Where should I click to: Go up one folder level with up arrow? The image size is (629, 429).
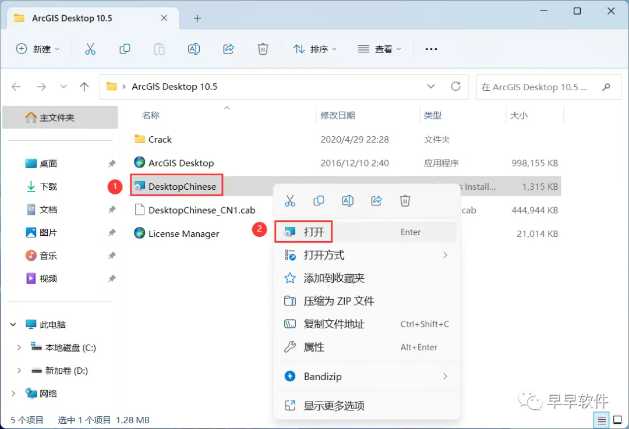tap(84, 87)
